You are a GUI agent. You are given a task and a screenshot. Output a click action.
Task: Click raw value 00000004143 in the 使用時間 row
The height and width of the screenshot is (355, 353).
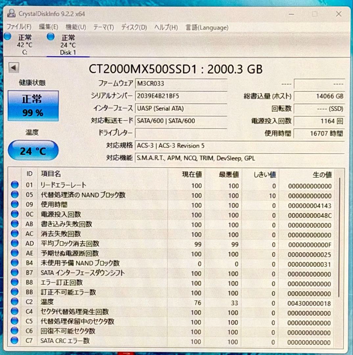310,205
